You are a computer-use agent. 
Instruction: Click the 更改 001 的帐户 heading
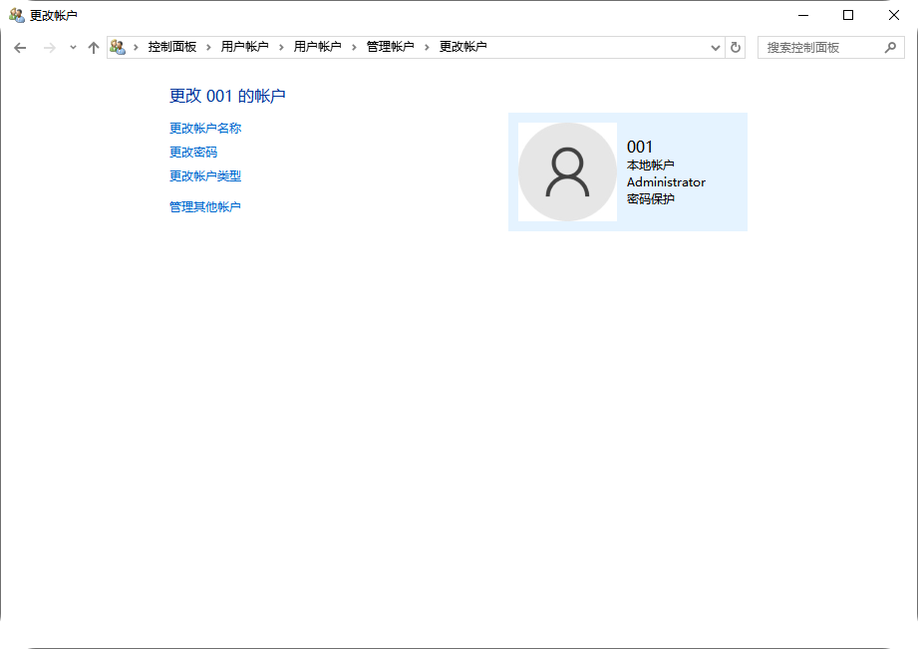[x=227, y=96]
